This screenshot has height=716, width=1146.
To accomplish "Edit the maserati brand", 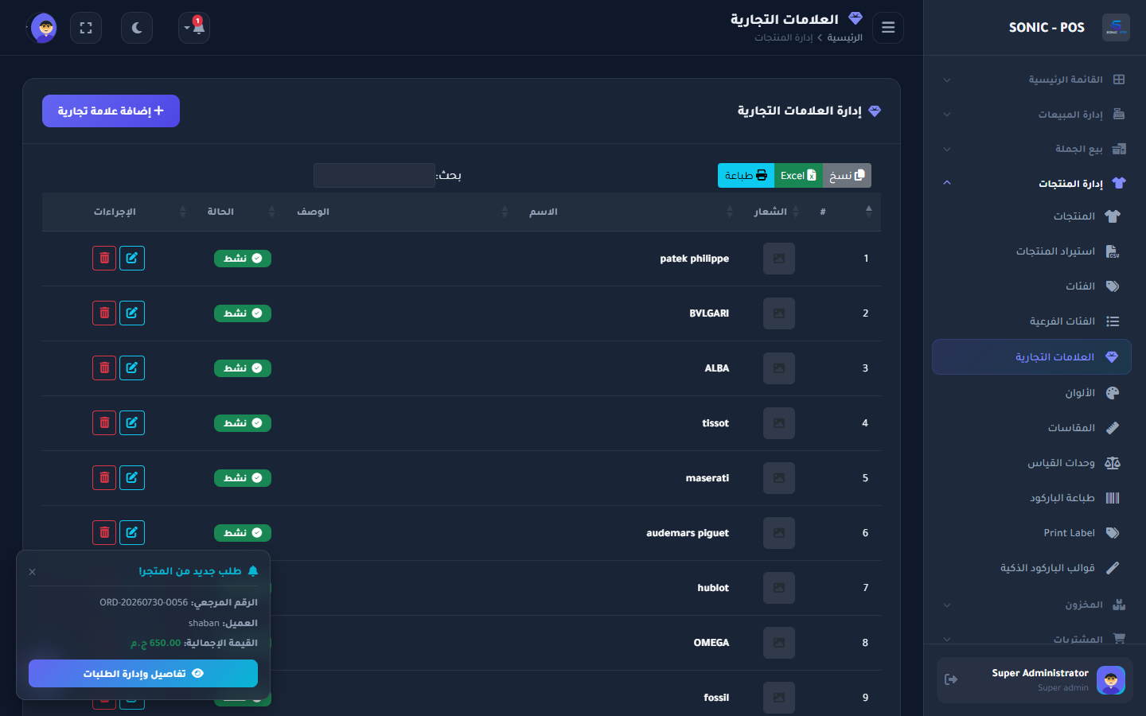I will tap(132, 478).
